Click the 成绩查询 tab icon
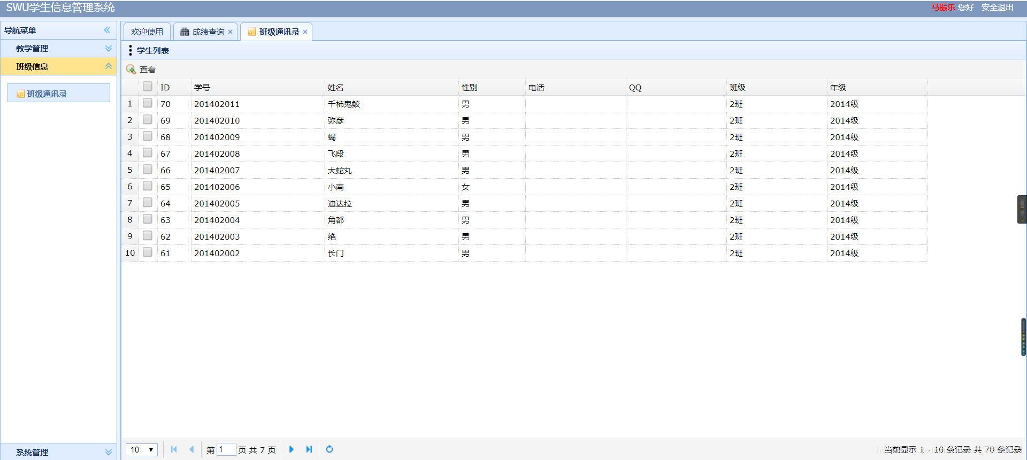Image resolution: width=1027 pixels, height=460 pixels. [185, 32]
